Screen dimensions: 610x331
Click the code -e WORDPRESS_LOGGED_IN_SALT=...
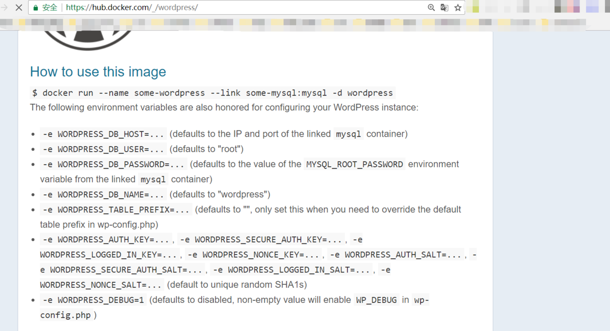point(291,270)
